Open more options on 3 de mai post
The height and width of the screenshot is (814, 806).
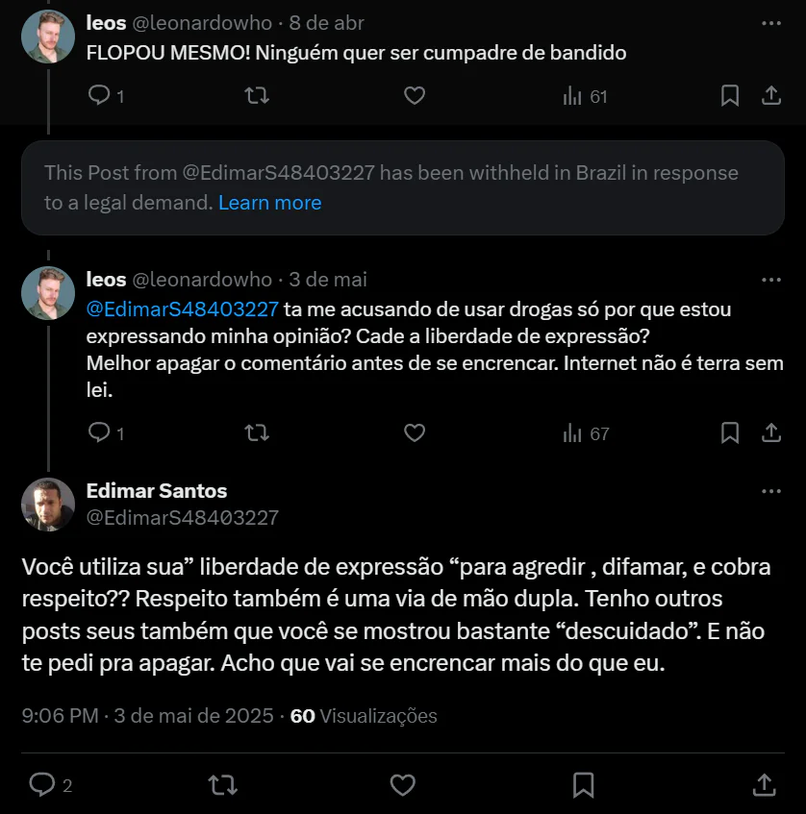[x=770, y=280]
